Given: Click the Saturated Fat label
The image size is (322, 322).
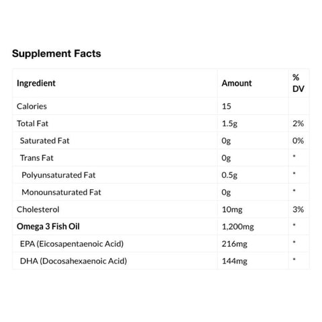Looking at the screenshot, I should (x=45, y=141).
